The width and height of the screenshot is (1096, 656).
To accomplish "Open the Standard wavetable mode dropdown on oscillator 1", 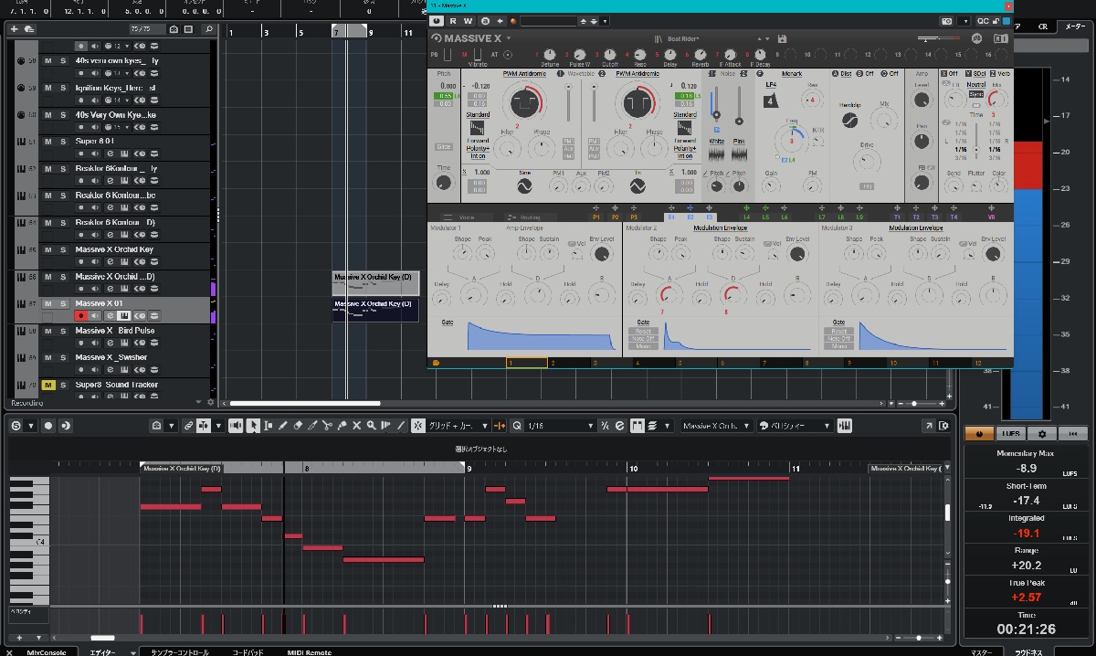I will pyautogui.click(x=478, y=114).
